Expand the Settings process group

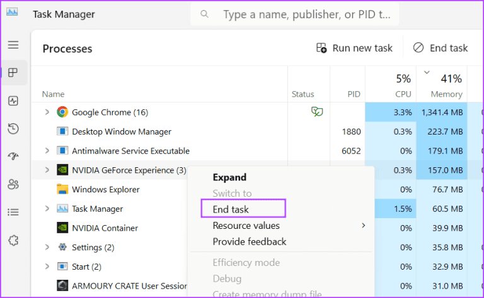pyautogui.click(x=47, y=247)
